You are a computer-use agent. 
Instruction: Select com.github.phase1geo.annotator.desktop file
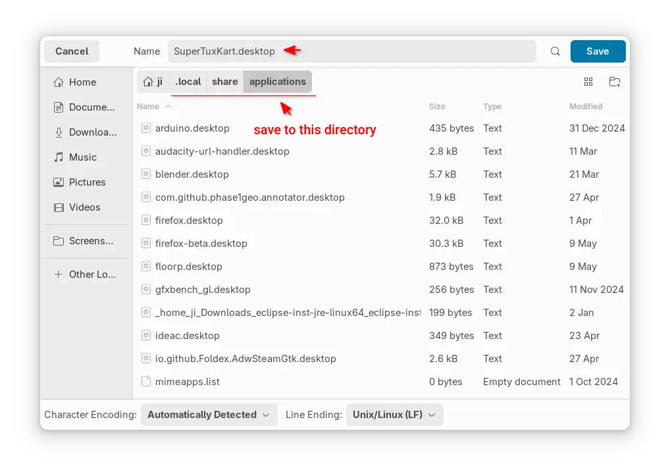(x=381, y=197)
